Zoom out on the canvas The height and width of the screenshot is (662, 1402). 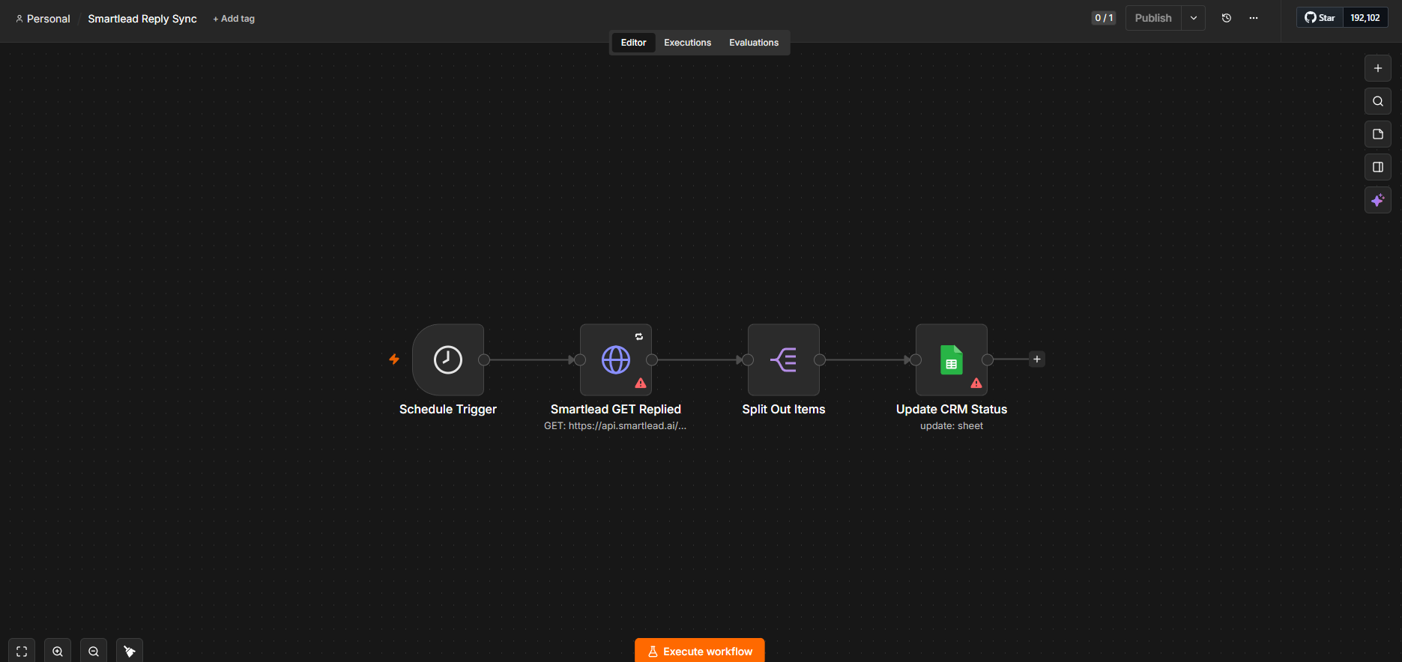[x=94, y=651]
